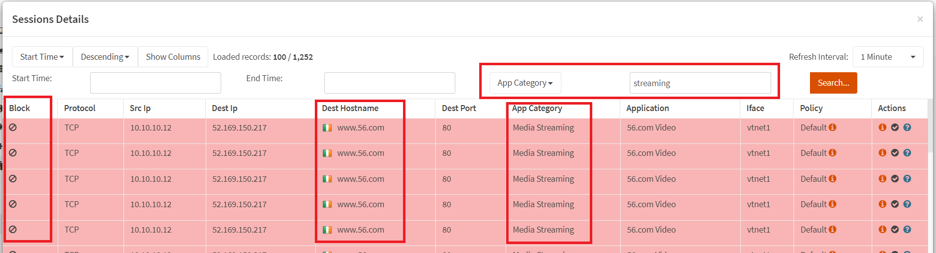
Task: Click the End Time filter input field
Action: 390,83
